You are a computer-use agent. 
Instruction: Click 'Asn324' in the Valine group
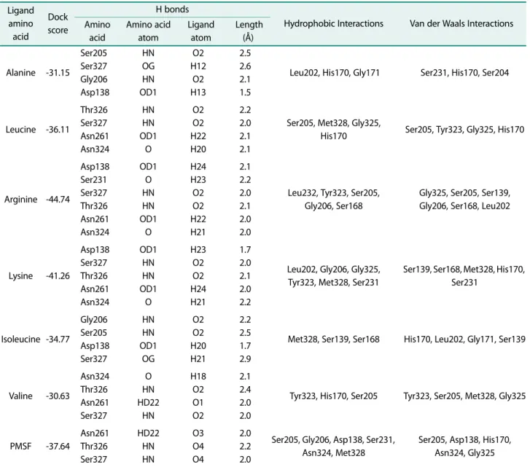tap(95, 376)
